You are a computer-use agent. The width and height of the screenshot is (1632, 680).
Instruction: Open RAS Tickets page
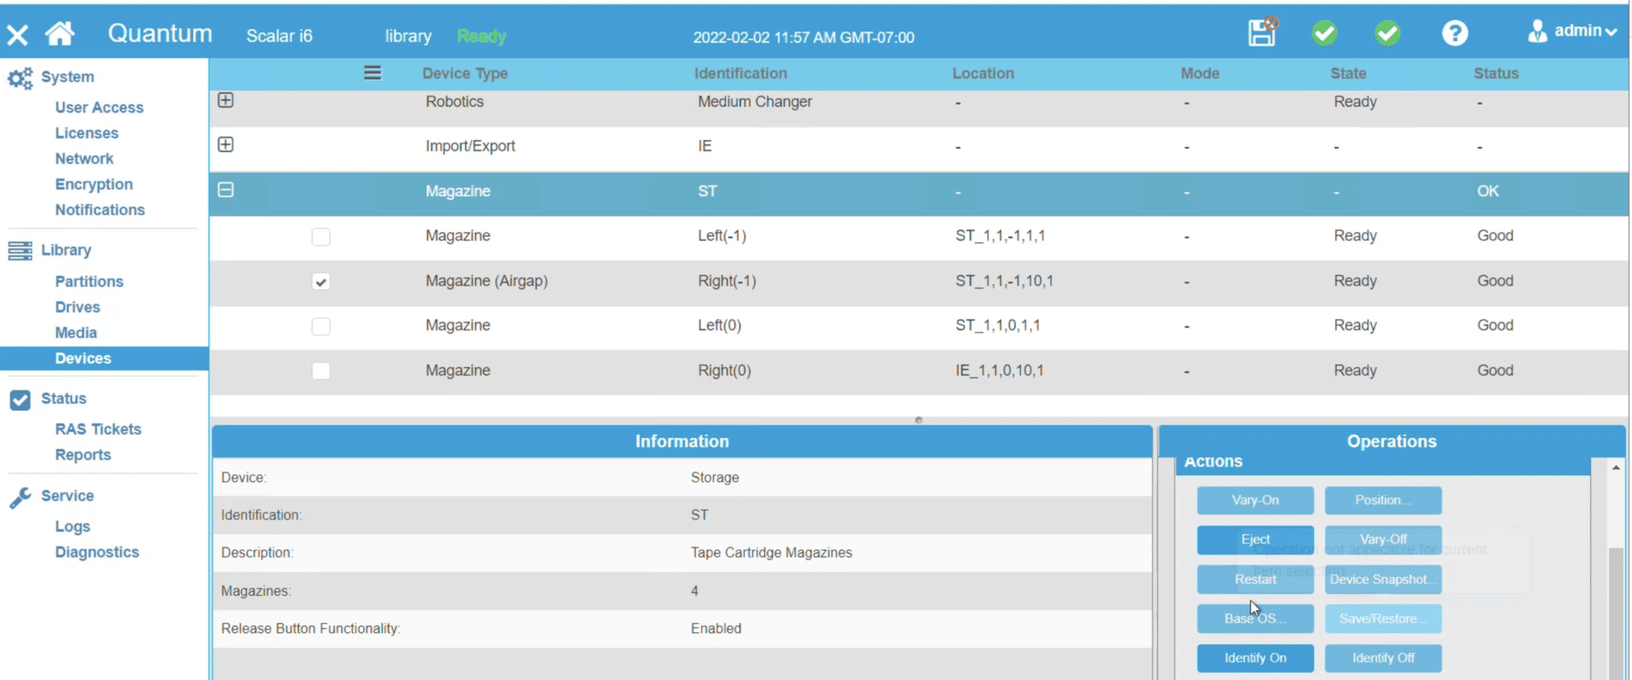coord(99,429)
